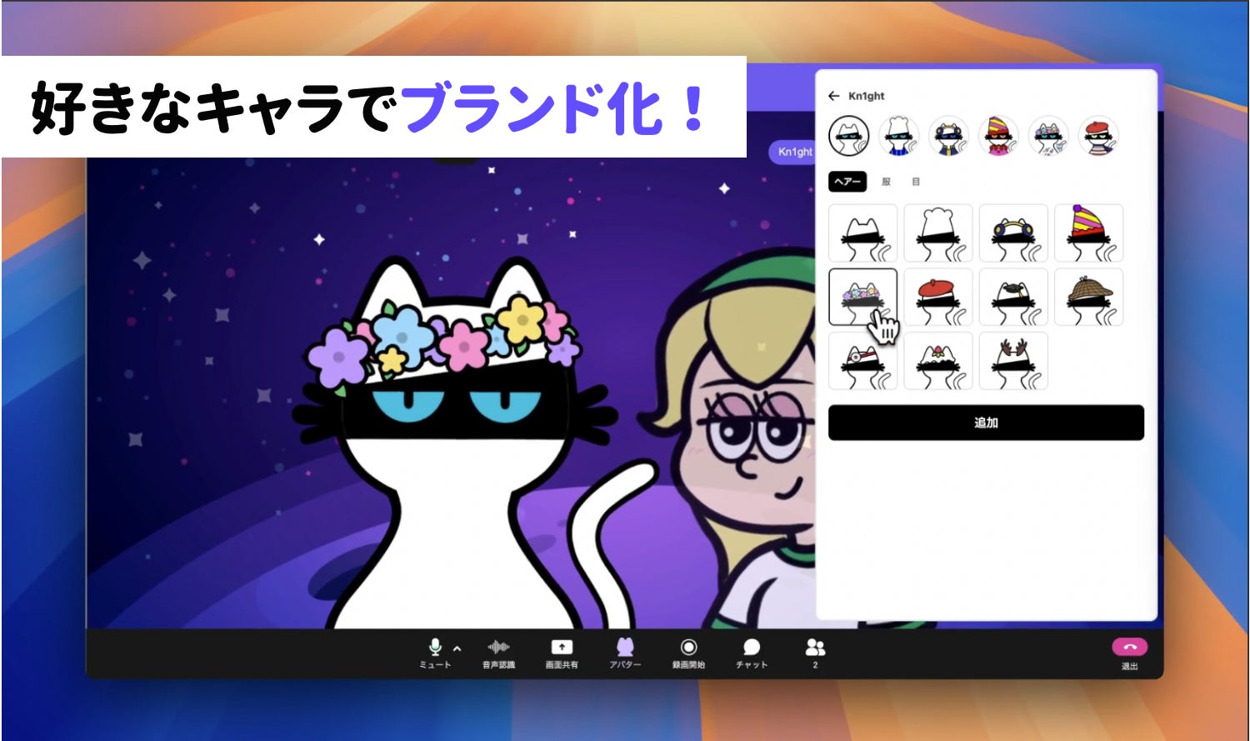
Task: Choose the headphones hair option
Action: click(1013, 233)
